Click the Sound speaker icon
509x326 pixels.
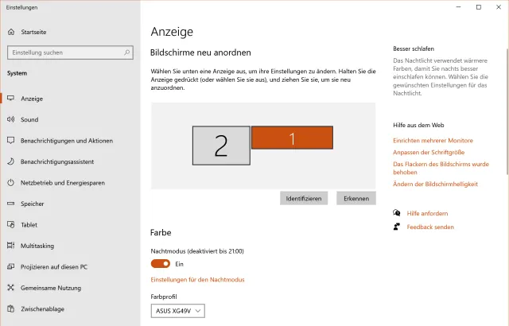click(10, 119)
